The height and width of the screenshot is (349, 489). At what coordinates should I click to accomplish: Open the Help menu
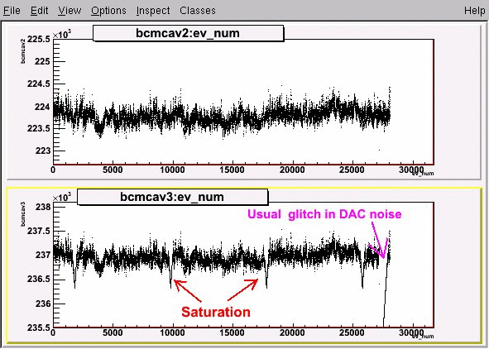(474, 11)
